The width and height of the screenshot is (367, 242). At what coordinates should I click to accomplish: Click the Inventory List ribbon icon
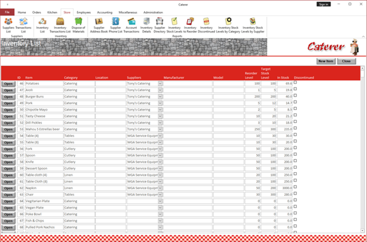point(42,25)
